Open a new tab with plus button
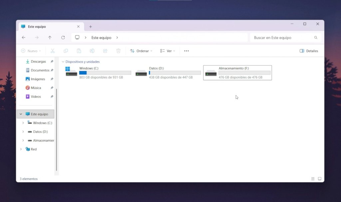This screenshot has height=202, width=341. pos(90,27)
